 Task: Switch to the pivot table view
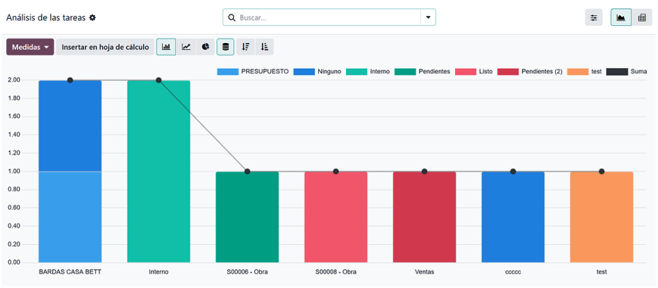point(641,17)
